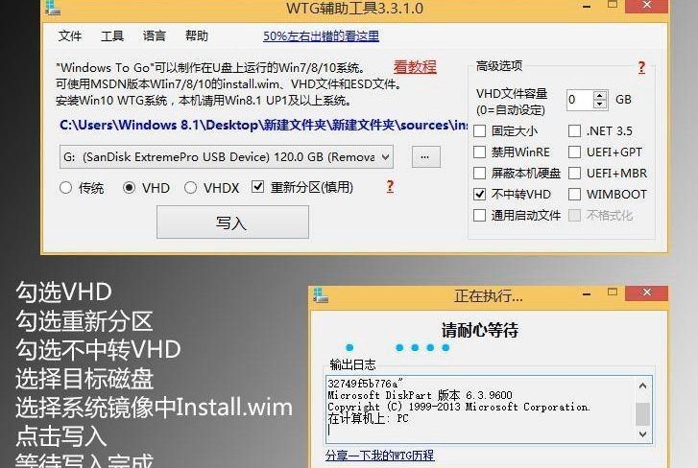Tick the .NET 3.5 checkbox
The width and height of the screenshot is (698, 468).
574,131
